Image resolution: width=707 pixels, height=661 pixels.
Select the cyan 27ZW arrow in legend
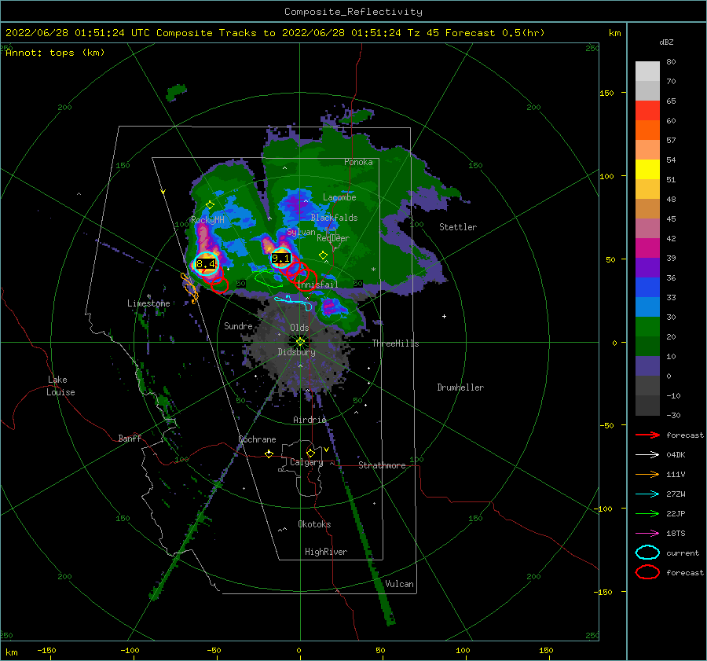pos(647,494)
